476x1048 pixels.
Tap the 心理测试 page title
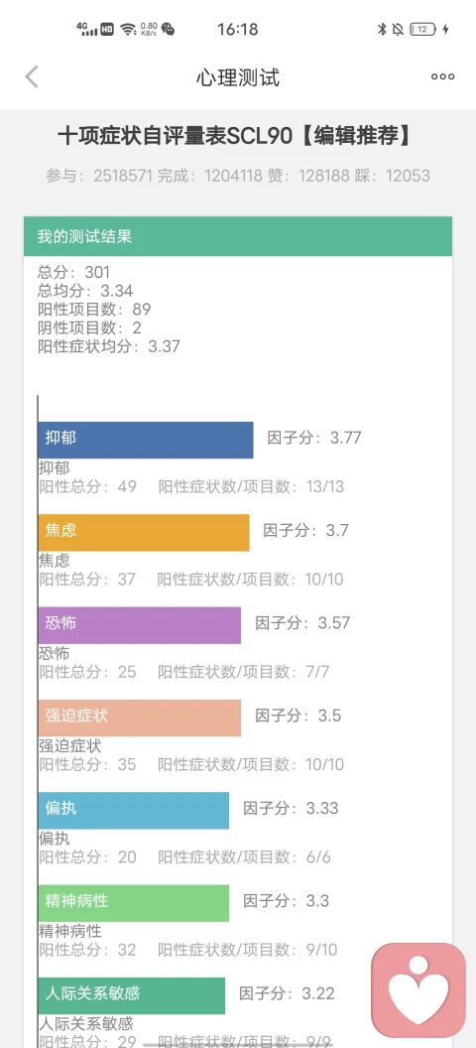click(238, 77)
